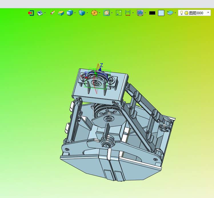Open the layers stack icon
This screenshot has height=198, width=214.
tap(170, 13)
